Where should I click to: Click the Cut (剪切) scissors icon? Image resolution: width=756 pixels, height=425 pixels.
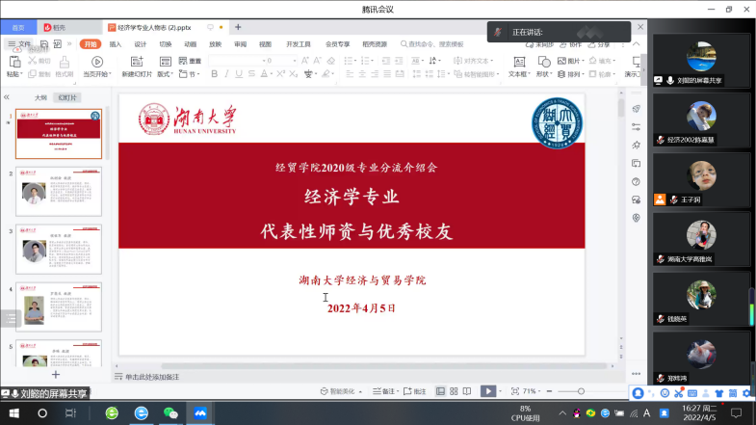[33, 61]
